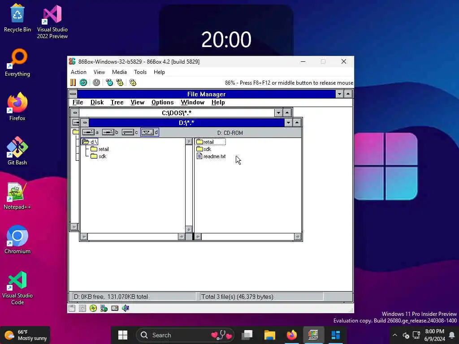Click the taskbar Search box
This screenshot has width=459, height=344.
[185, 335]
